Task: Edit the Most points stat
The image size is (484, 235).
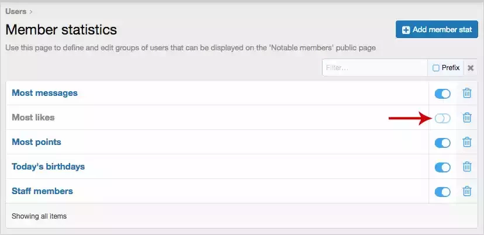Action: (x=36, y=142)
